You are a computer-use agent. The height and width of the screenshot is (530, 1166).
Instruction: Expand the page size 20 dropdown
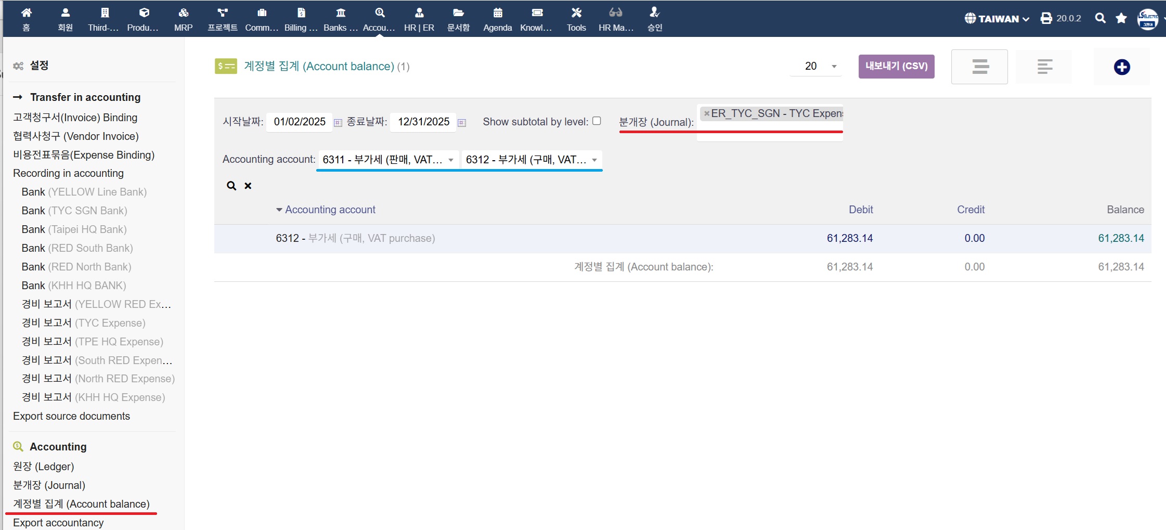(834, 66)
